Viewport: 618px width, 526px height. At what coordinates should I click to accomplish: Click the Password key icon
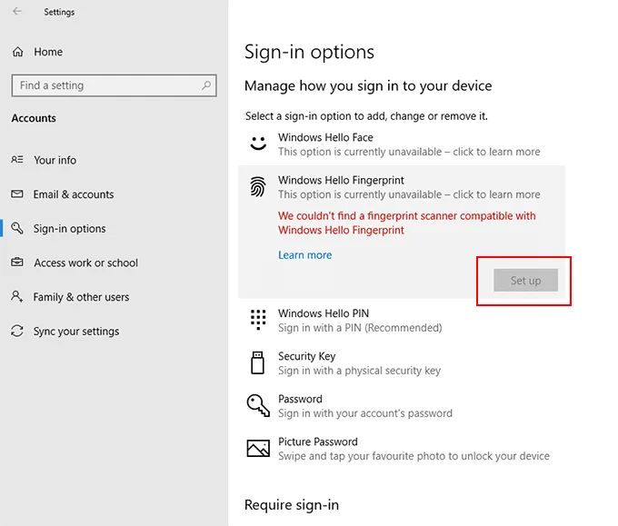pyautogui.click(x=258, y=405)
